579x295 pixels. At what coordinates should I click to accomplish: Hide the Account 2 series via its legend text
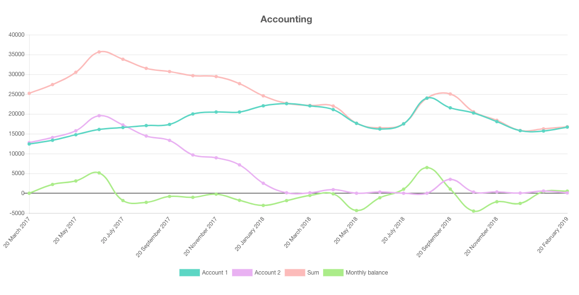(267, 273)
